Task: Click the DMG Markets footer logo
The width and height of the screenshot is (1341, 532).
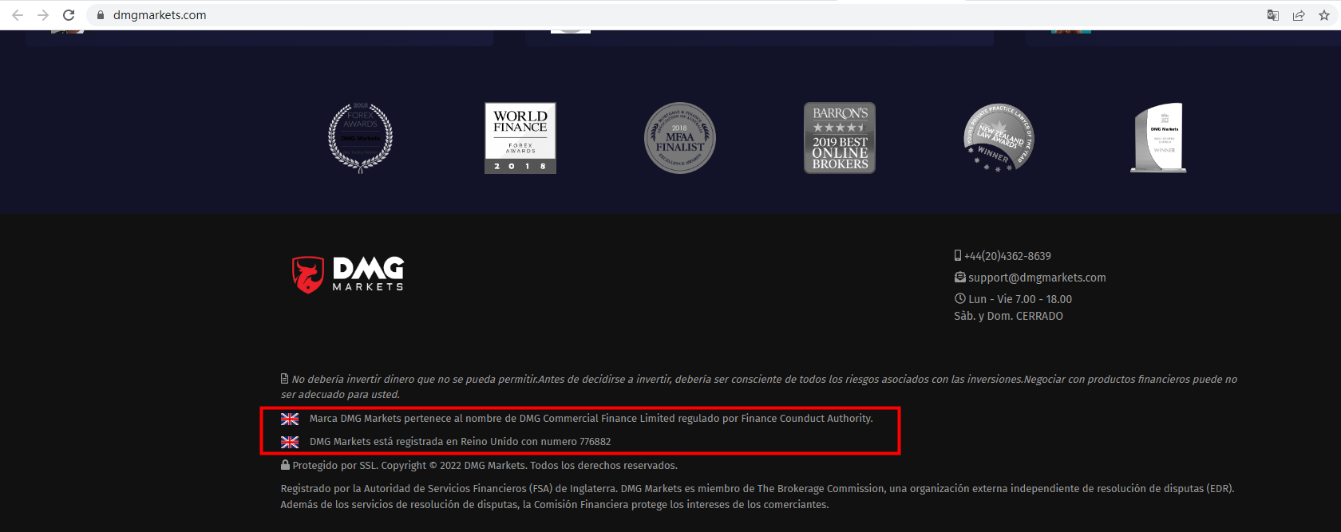Action: tap(348, 274)
